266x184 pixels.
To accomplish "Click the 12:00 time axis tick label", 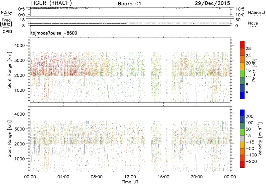I will pos(130,177).
